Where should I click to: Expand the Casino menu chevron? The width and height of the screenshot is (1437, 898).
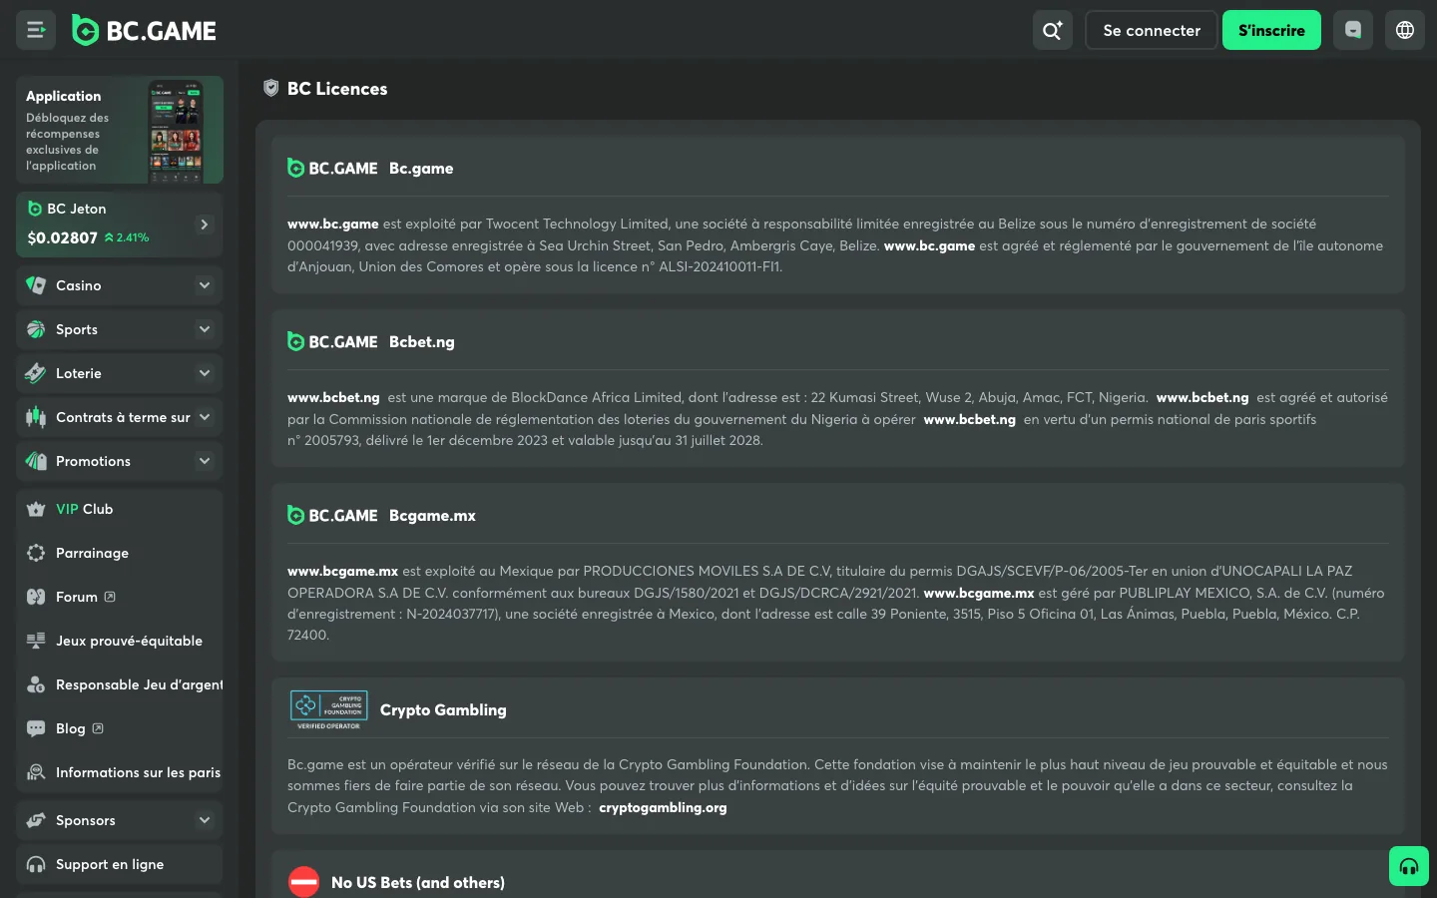(205, 285)
